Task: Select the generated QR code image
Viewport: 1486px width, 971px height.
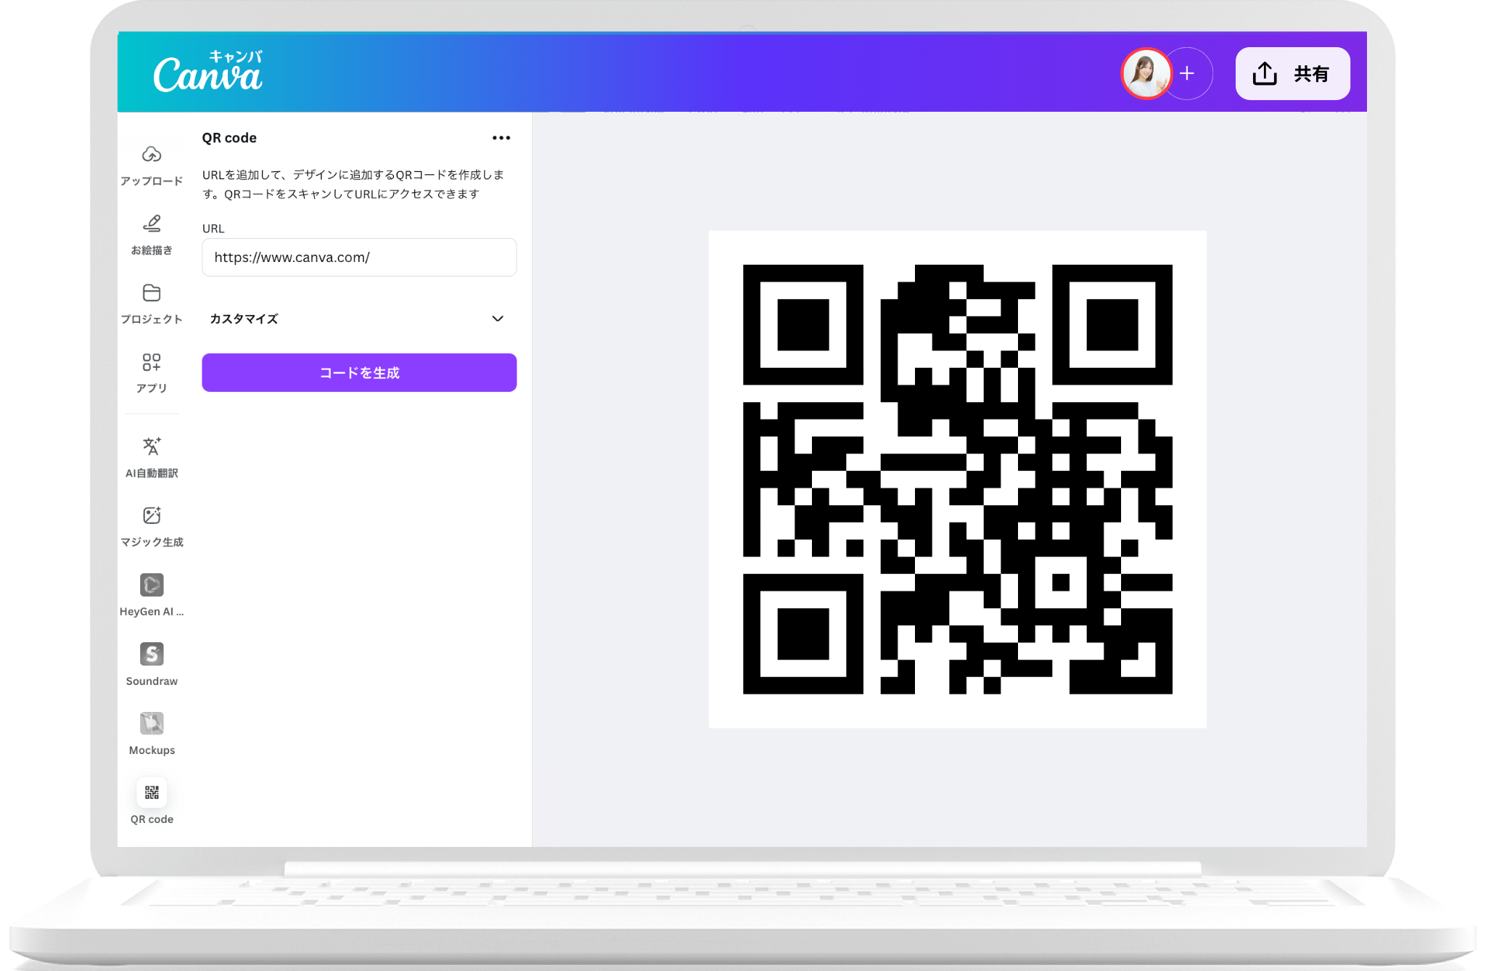Action: (957, 479)
